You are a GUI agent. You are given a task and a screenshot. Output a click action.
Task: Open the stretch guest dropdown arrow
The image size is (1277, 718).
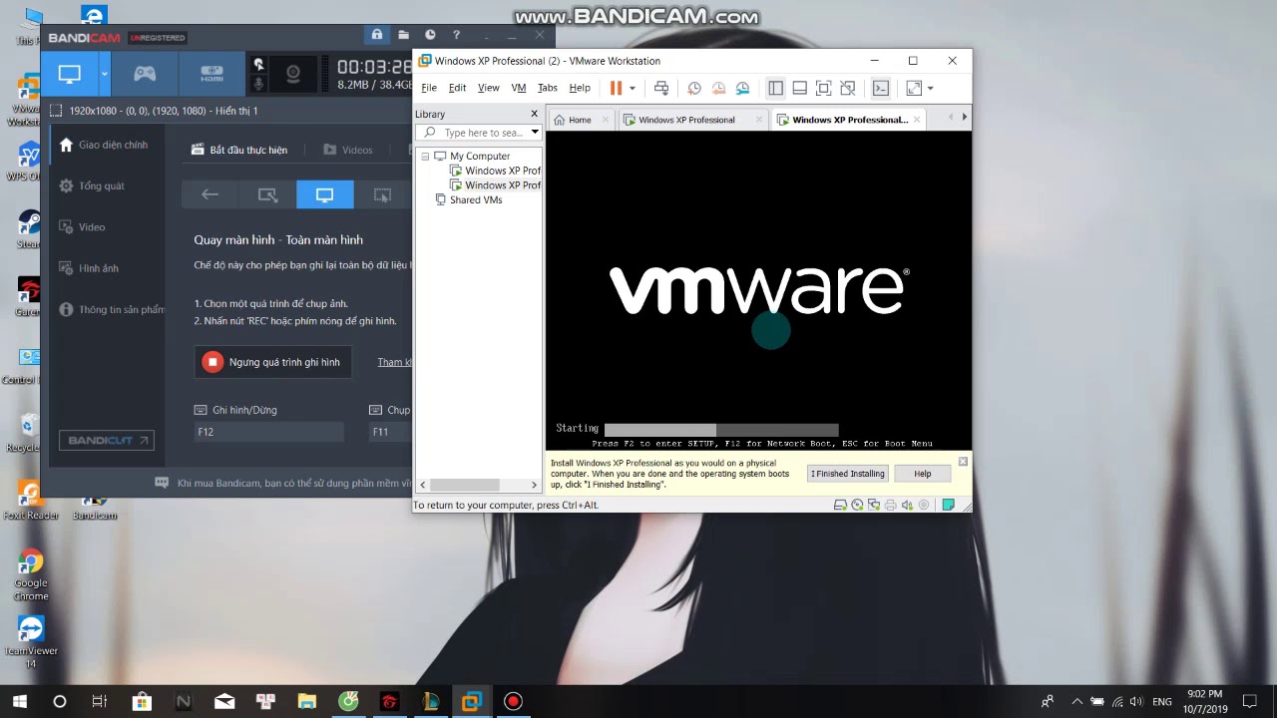[930, 88]
